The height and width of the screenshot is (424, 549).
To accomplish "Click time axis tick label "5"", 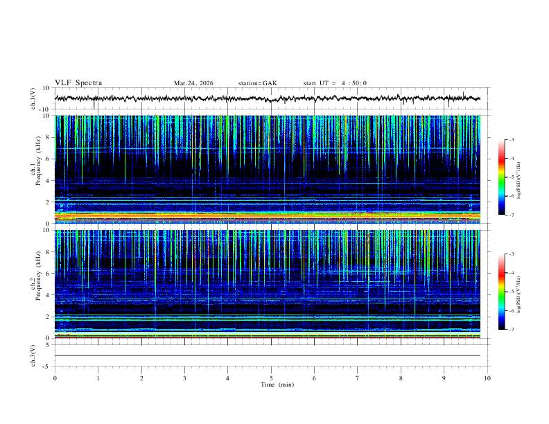I will [x=271, y=378].
